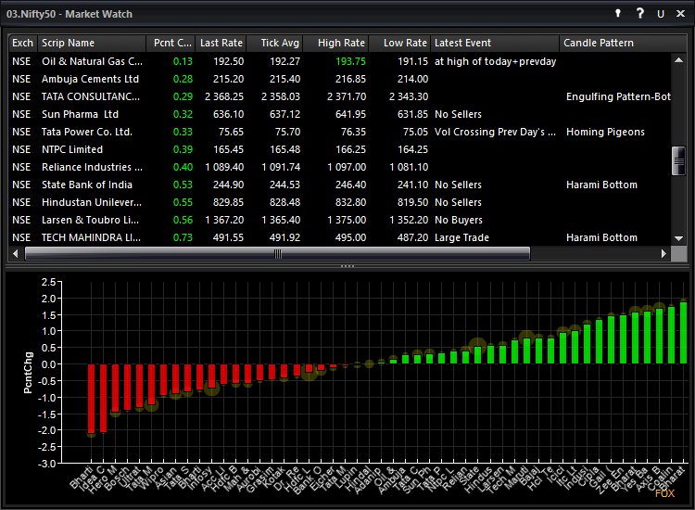
Task: Sort by the Latest Event column header
Action: [x=495, y=43]
